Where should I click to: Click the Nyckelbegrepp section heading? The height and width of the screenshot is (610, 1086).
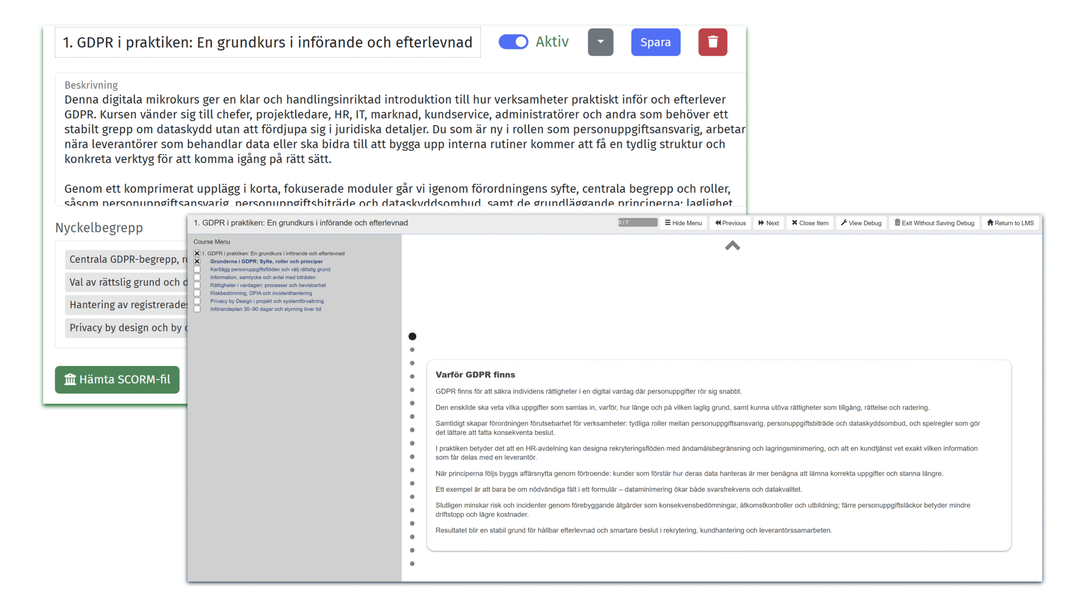point(99,228)
